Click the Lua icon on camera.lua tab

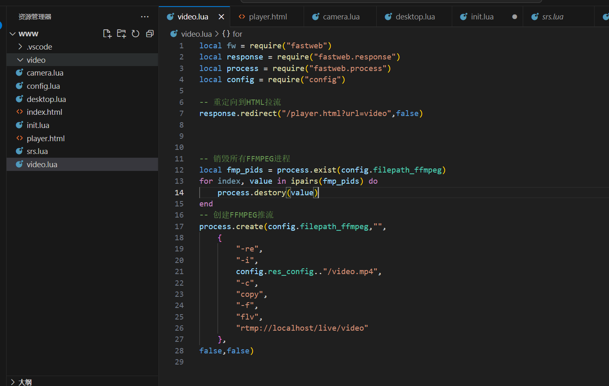[316, 17]
